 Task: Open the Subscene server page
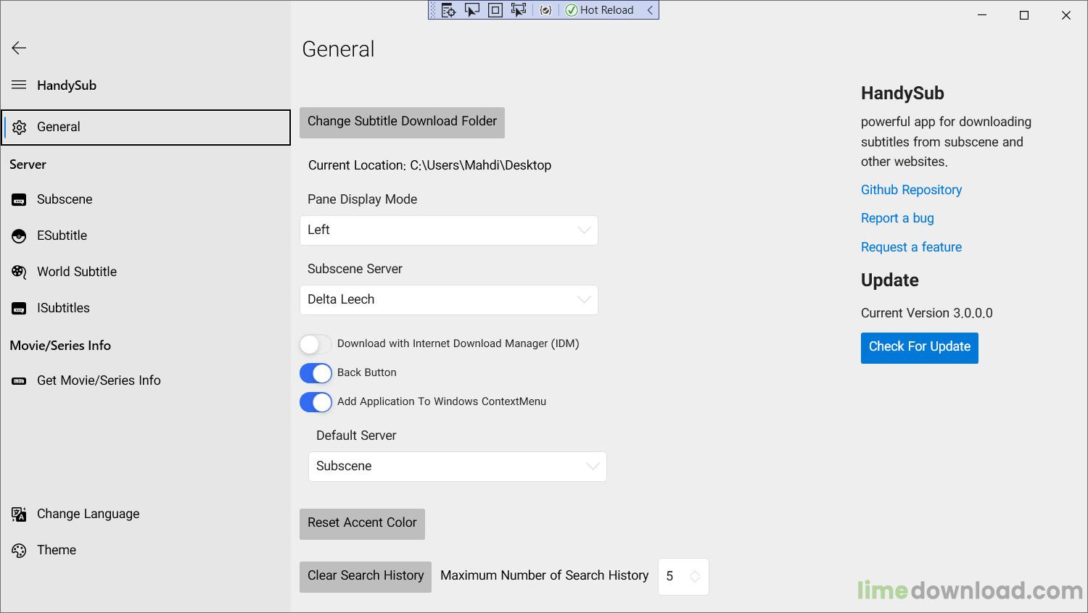coord(146,199)
